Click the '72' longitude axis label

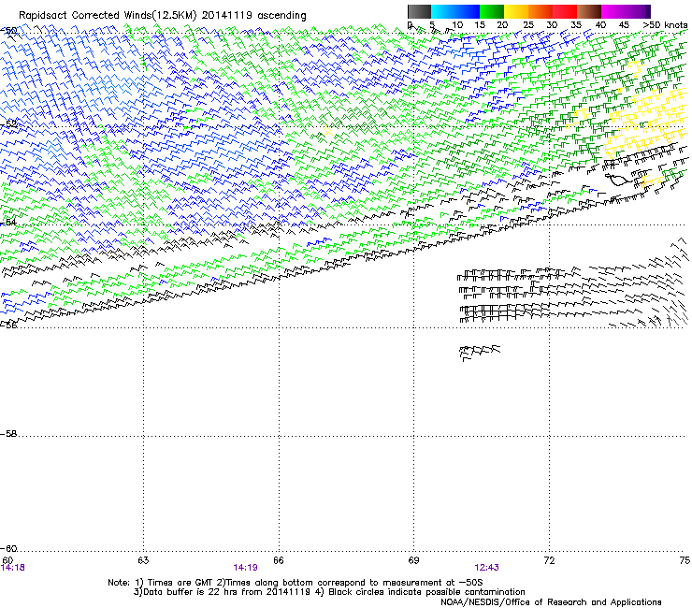pos(549,560)
